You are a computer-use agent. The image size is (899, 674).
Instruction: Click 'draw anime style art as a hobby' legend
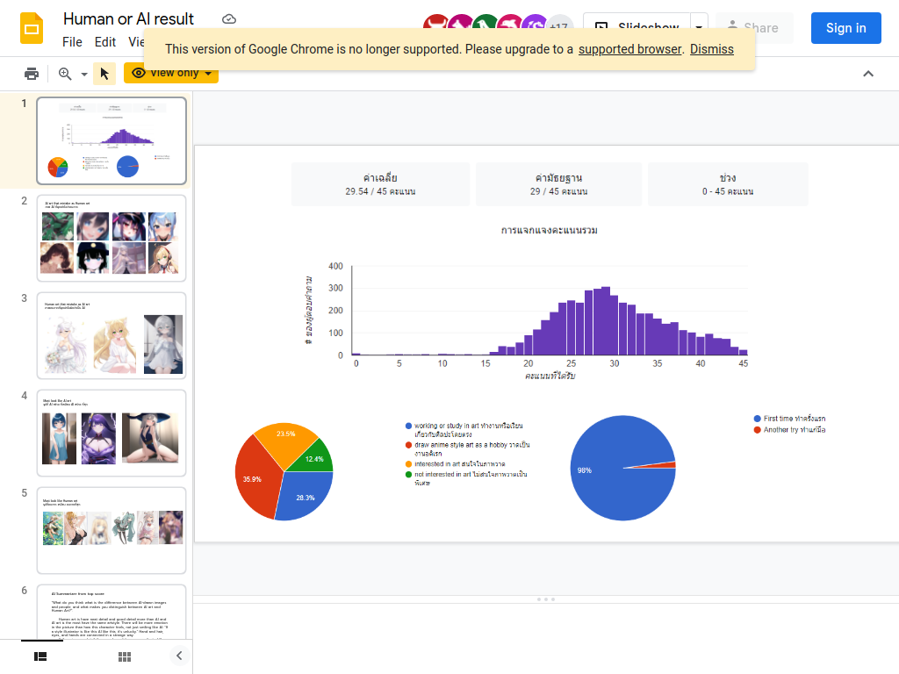tap(468, 448)
